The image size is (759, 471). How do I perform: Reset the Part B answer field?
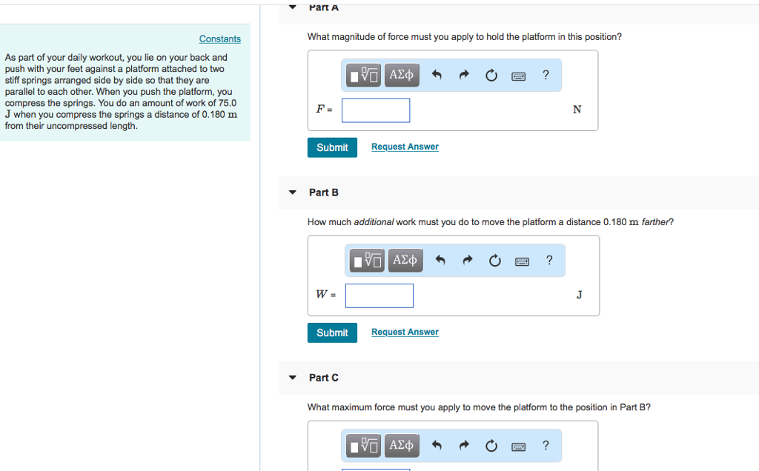(x=494, y=260)
